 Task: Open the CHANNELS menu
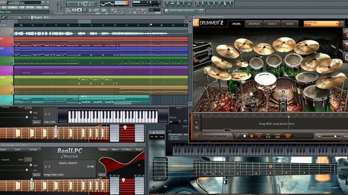(x=13, y=7)
